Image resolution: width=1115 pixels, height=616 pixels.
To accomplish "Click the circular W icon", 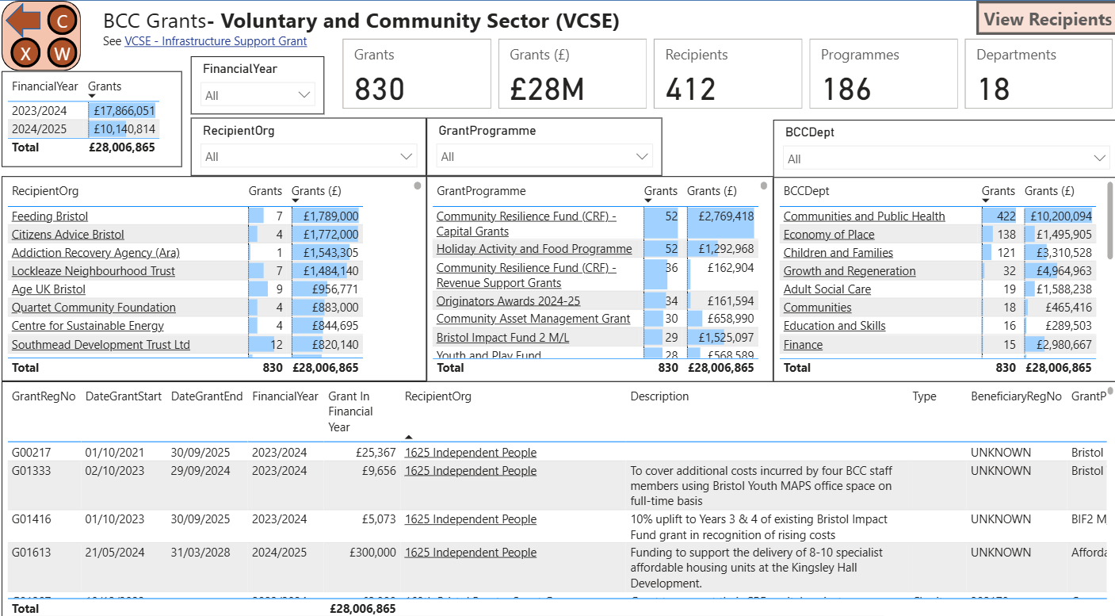I will pyautogui.click(x=63, y=54).
